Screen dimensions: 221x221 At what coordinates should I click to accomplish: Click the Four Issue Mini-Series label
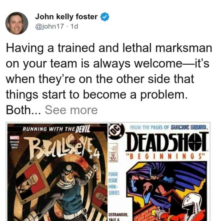pyautogui.click(x=114, y=183)
